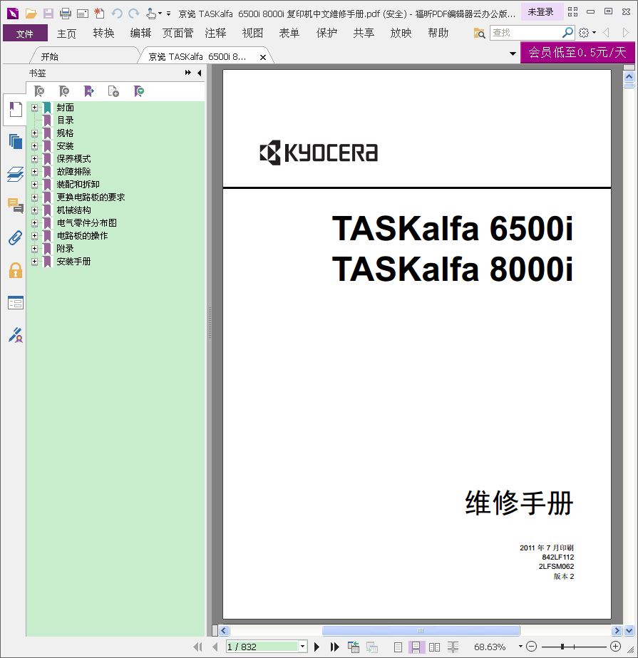The image size is (638, 658).
Task: Toggle continuous facing view mode
Action: (x=453, y=647)
